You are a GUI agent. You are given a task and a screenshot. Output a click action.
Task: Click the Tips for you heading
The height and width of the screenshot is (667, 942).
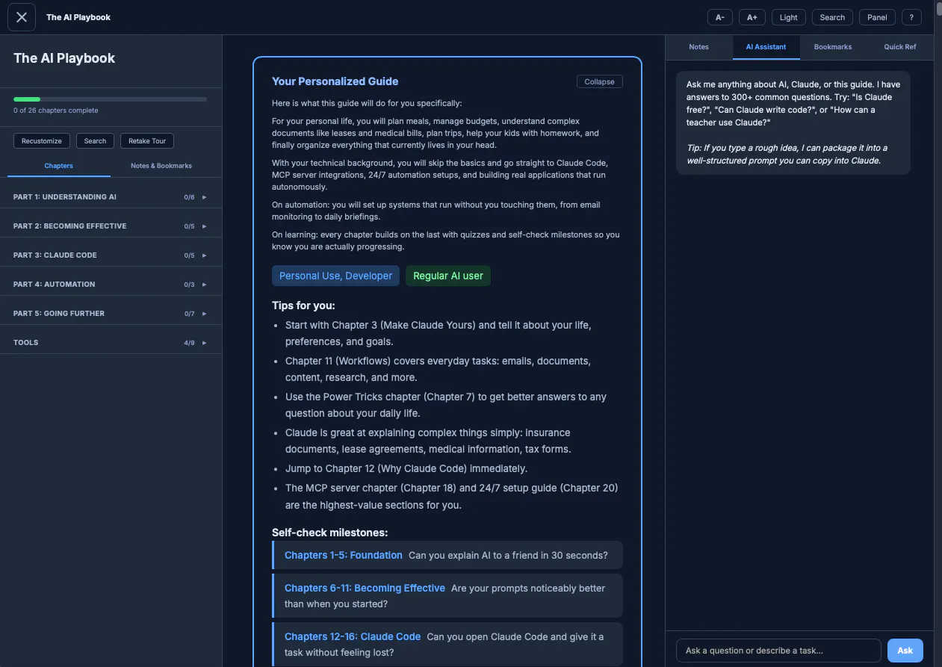pyautogui.click(x=303, y=305)
